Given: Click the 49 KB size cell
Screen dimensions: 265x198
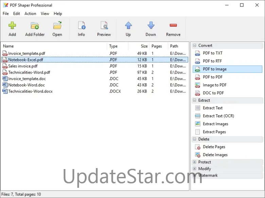Looking at the screenshot, I should [x=142, y=53].
